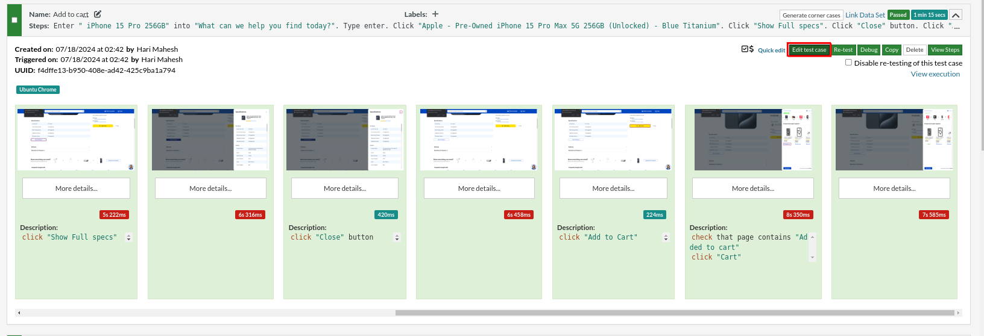This screenshot has height=336, width=984.
Task: Click the horizontal scrollbar of step thumbnails
Action: tap(675, 313)
